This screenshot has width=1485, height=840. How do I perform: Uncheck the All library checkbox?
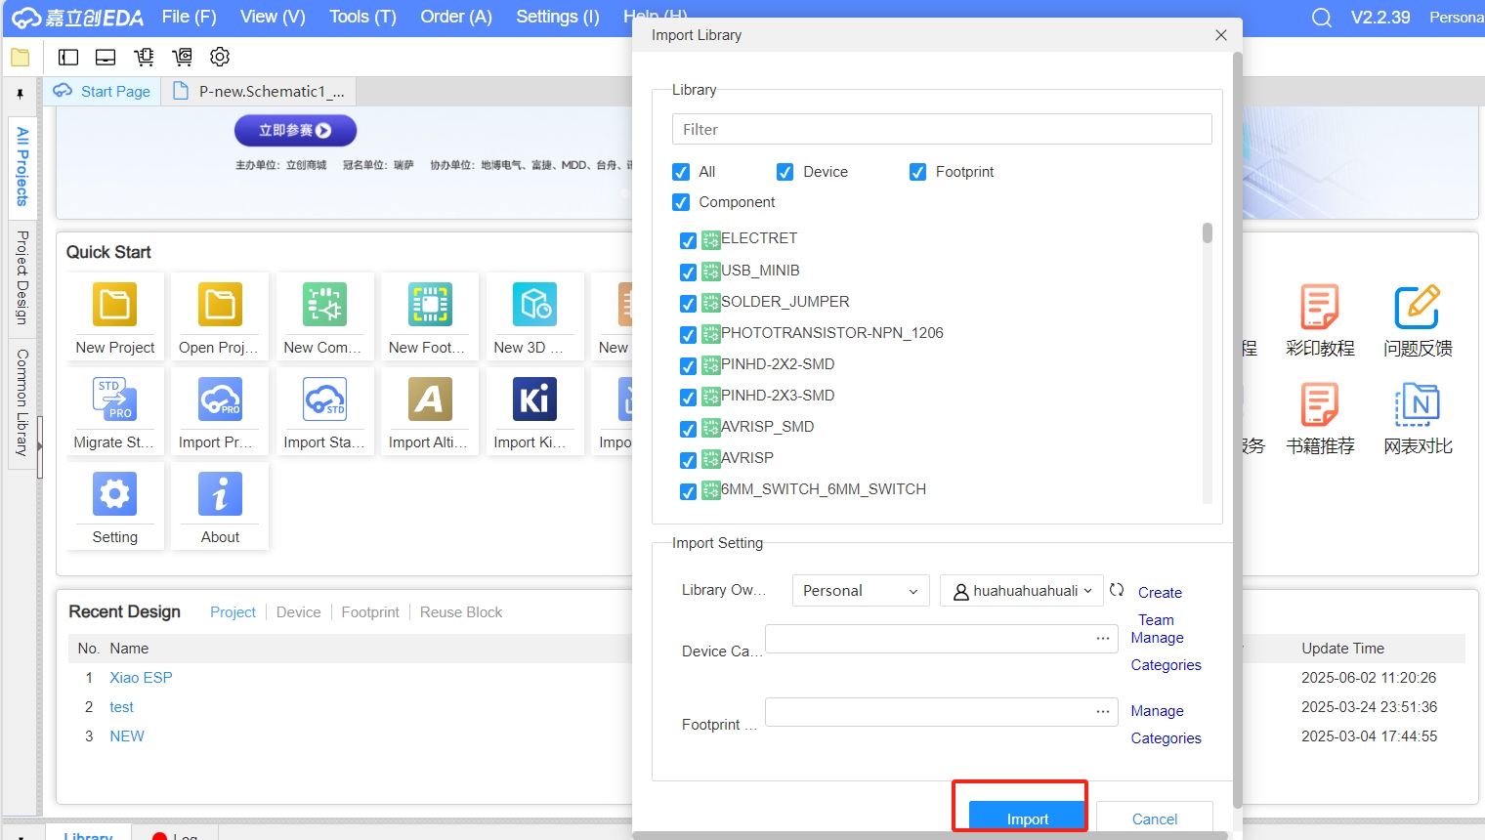(x=681, y=172)
